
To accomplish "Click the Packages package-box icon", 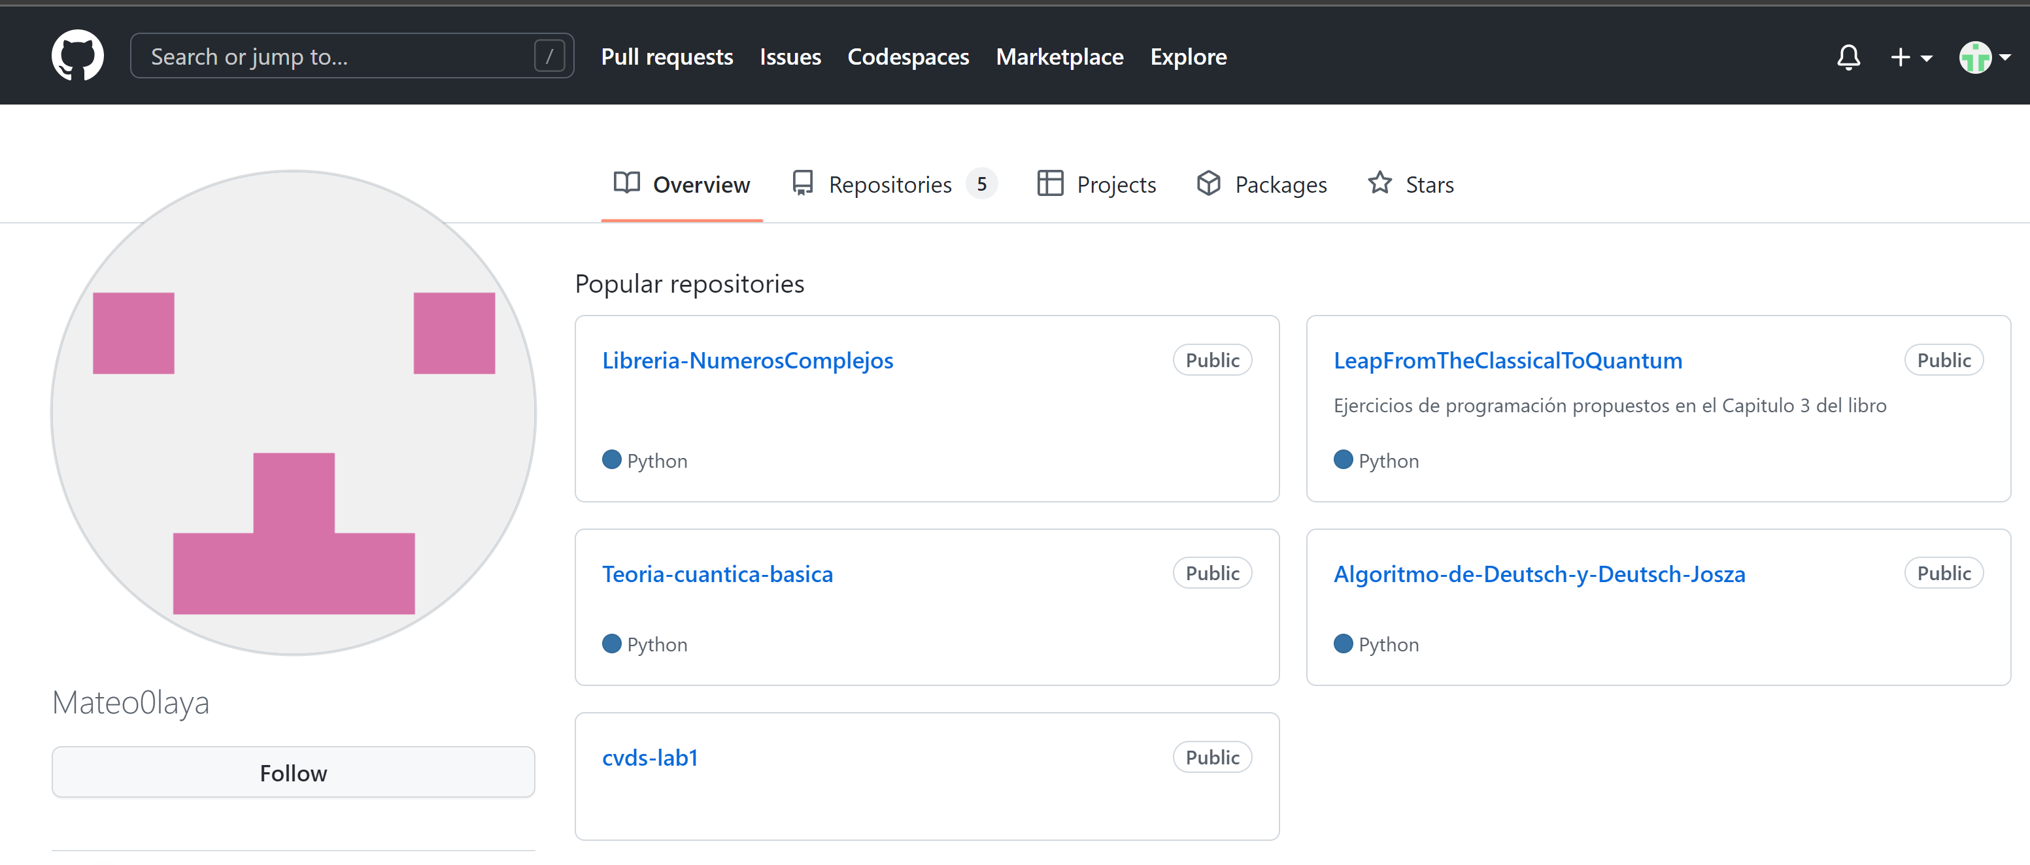I will coord(1210,183).
